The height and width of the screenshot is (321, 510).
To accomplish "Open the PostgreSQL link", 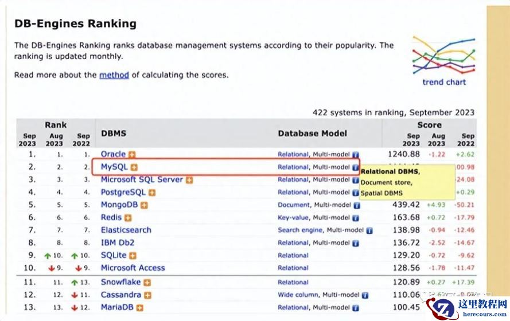I will (x=123, y=192).
